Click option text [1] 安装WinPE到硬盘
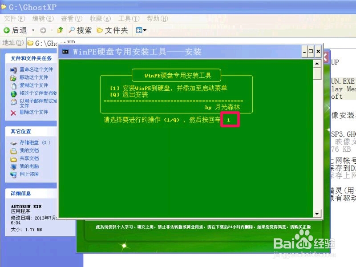 point(169,88)
